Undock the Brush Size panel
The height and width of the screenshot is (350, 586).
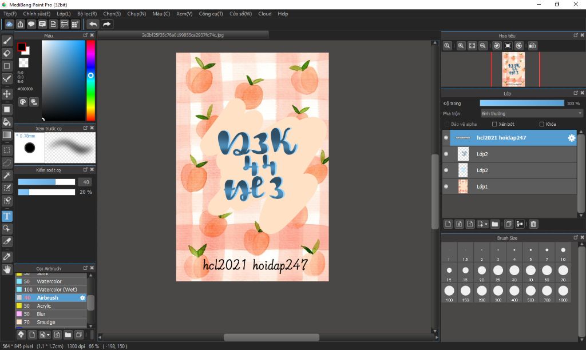tap(576, 237)
